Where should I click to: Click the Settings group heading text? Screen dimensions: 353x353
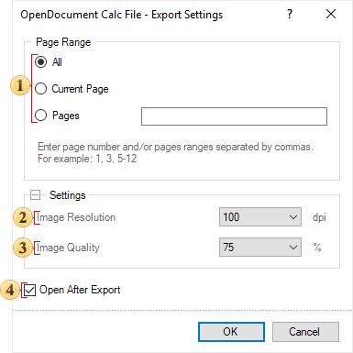(68, 195)
